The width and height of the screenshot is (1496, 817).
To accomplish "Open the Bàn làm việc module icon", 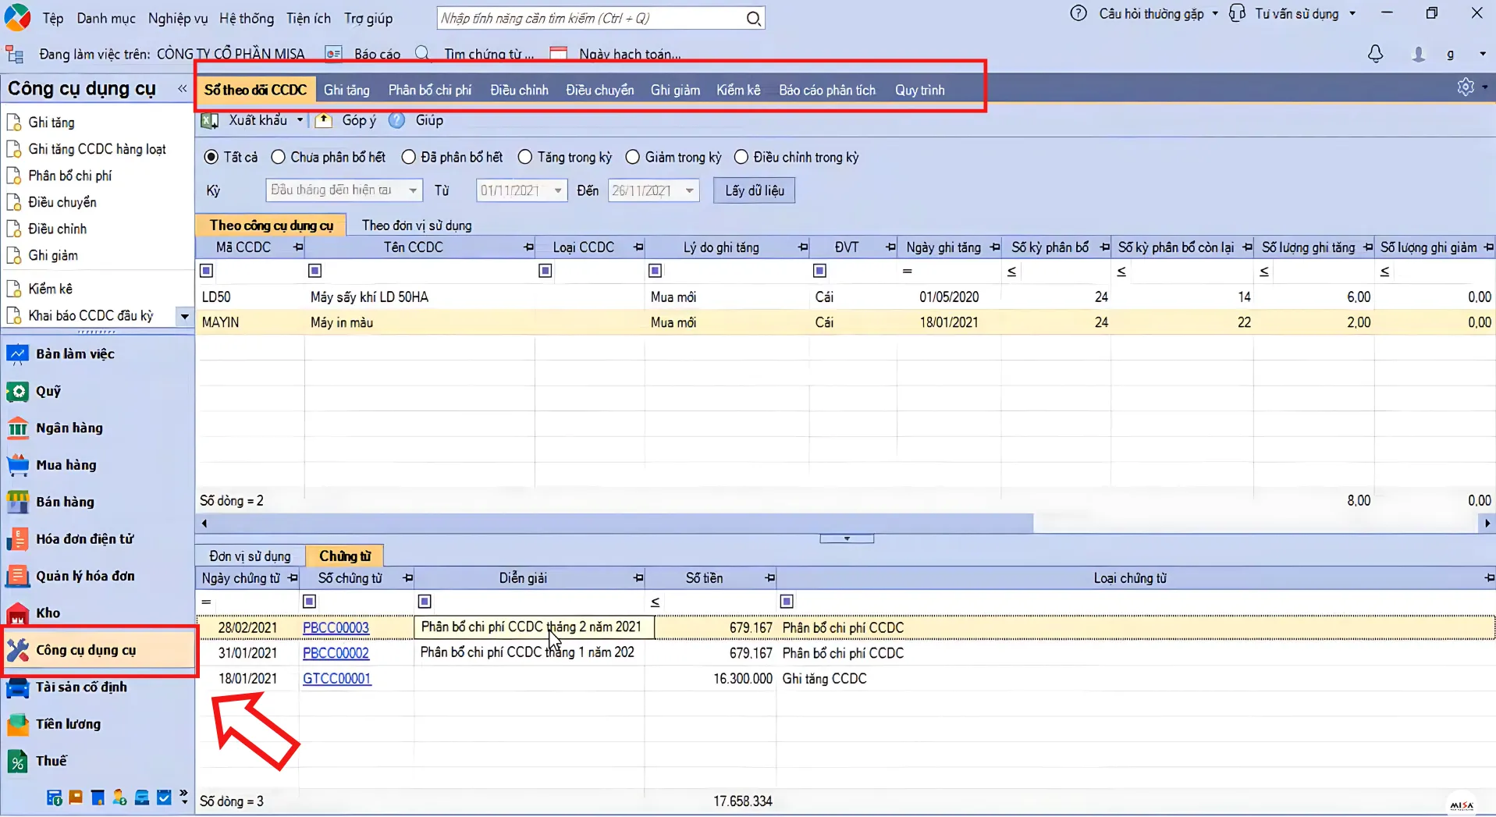I will (17, 354).
